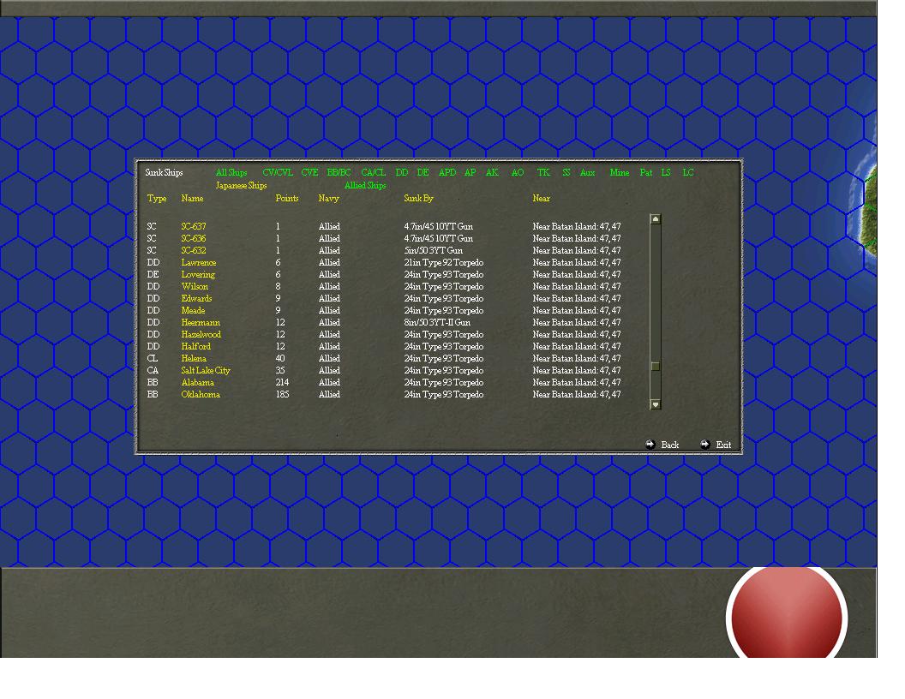Viewport: 905px width, 699px height.
Task: Select the CA/CL ship filter
Action: [374, 172]
